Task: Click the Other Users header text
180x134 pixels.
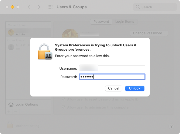Action: pos(16,40)
